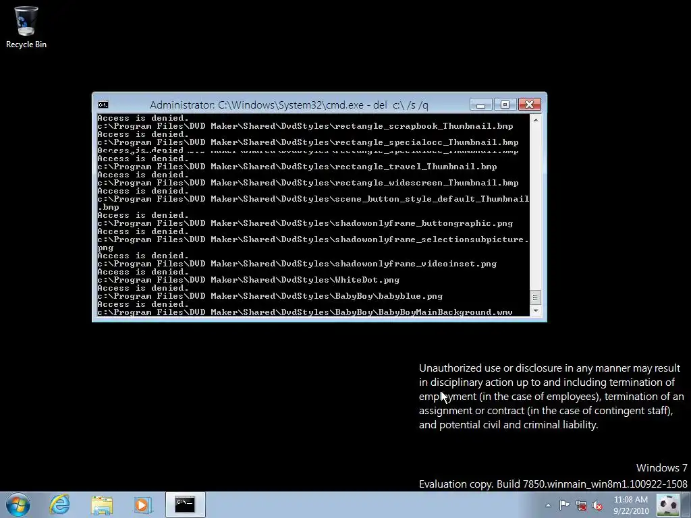Click the rectangle_scrapbook_Thumbnail.bmp line

(305, 126)
